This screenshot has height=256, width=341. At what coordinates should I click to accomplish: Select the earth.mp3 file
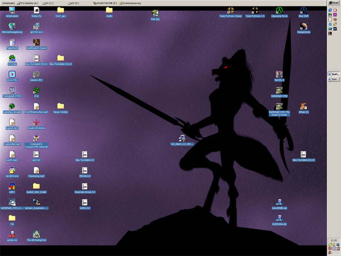point(12,156)
